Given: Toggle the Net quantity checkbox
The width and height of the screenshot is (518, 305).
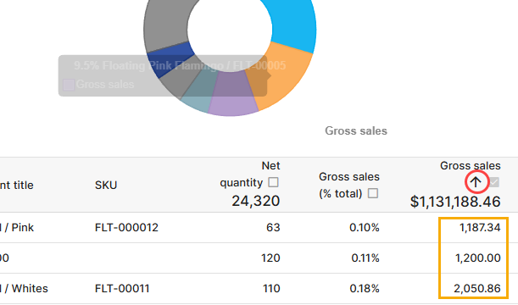Looking at the screenshot, I should point(273,182).
